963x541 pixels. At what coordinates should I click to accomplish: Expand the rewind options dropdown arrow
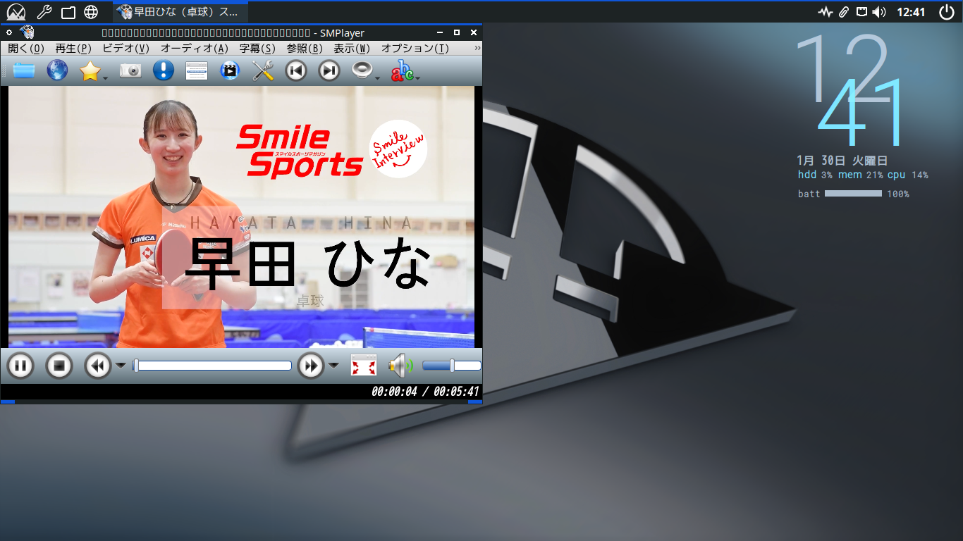click(121, 366)
